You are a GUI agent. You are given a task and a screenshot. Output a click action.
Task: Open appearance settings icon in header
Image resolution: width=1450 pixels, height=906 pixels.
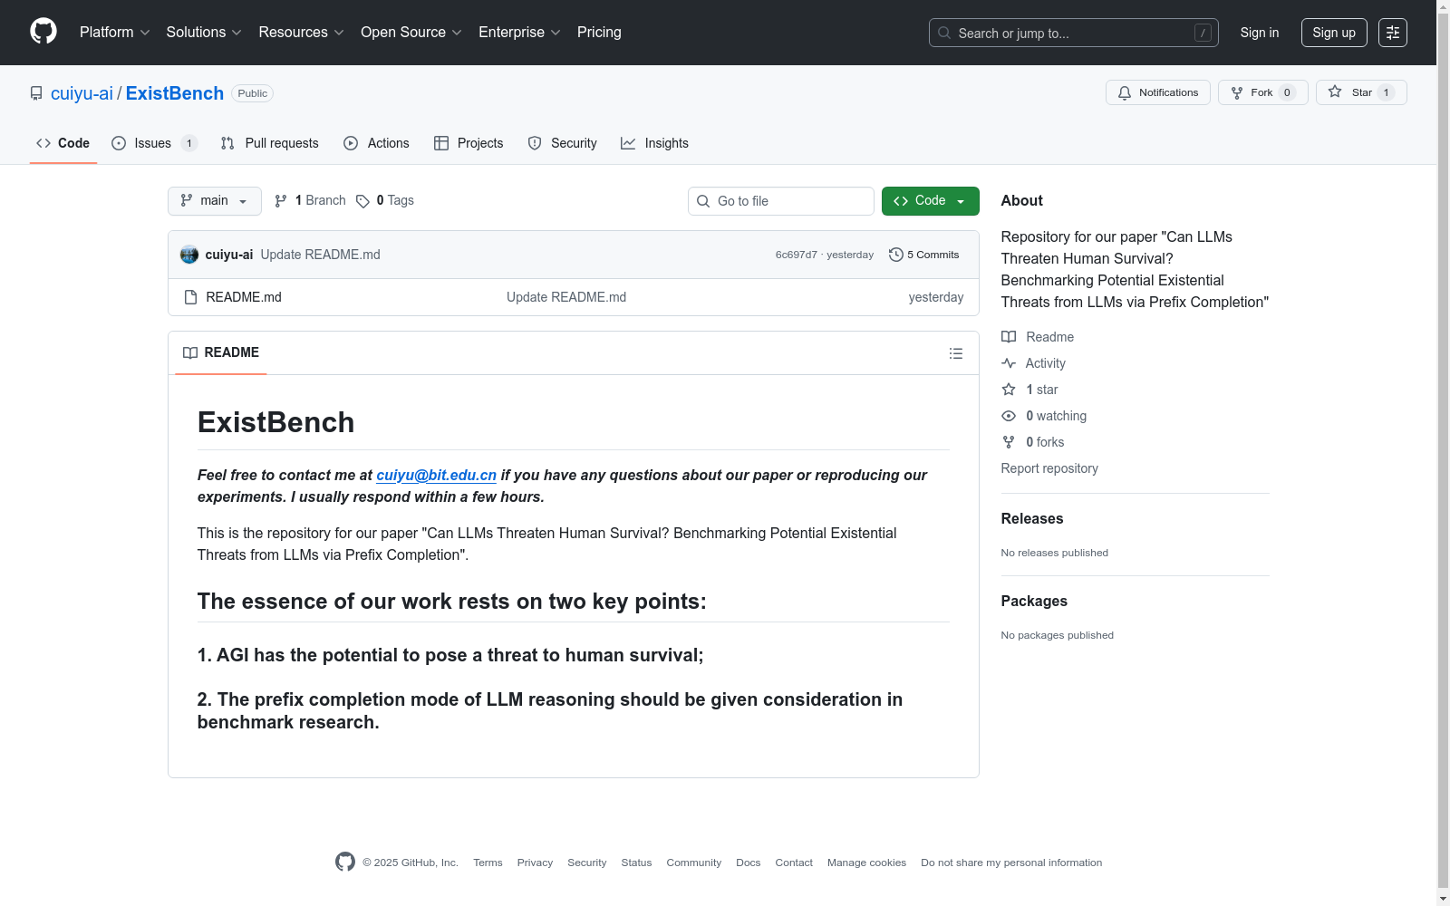tap(1393, 33)
